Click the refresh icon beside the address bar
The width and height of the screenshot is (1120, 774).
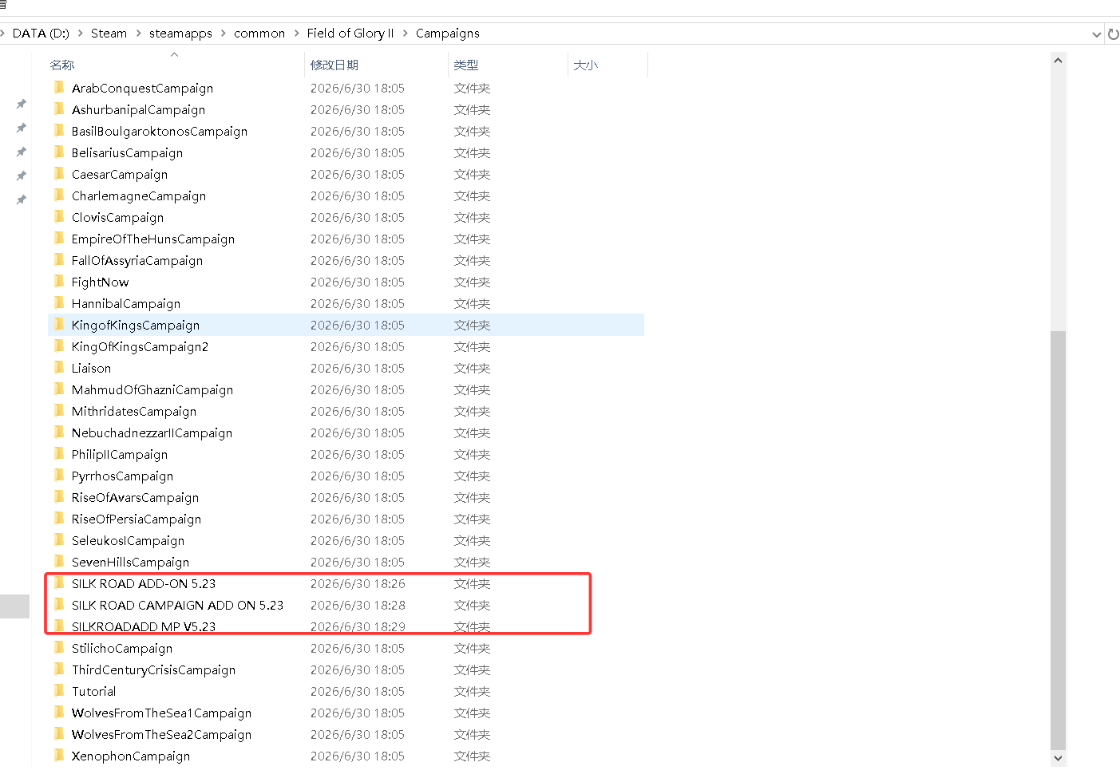[1113, 34]
